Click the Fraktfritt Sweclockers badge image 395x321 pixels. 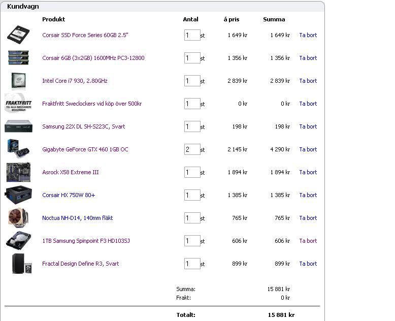click(18, 104)
